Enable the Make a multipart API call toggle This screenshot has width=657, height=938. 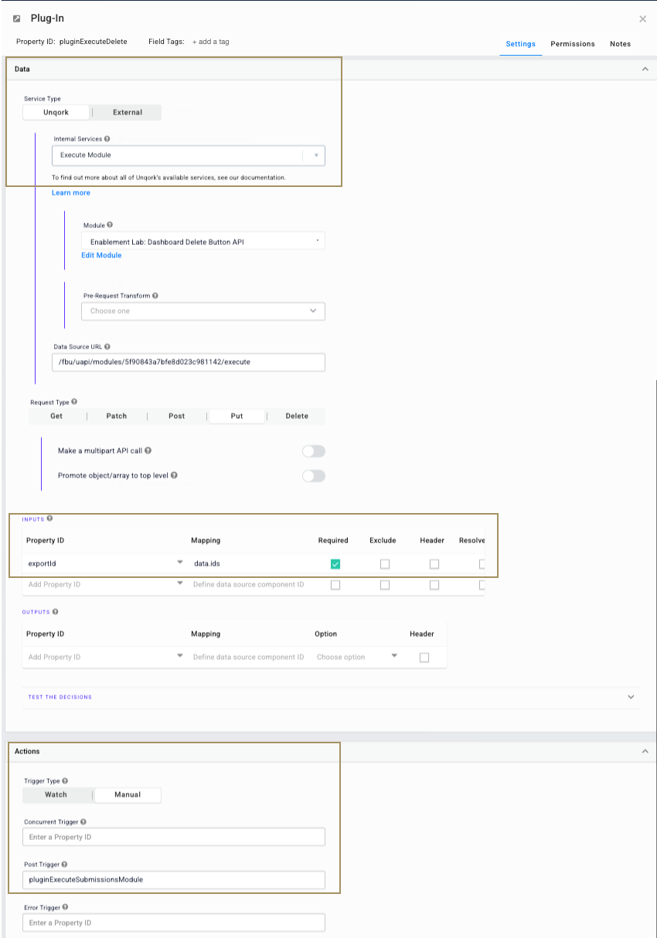[314, 450]
